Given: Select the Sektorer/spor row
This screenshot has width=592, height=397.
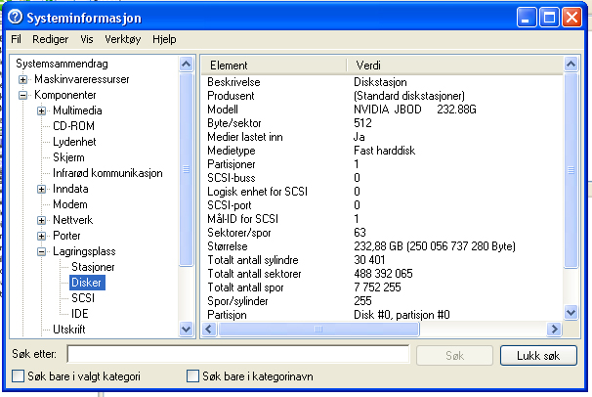Looking at the screenshot, I should point(382,233).
